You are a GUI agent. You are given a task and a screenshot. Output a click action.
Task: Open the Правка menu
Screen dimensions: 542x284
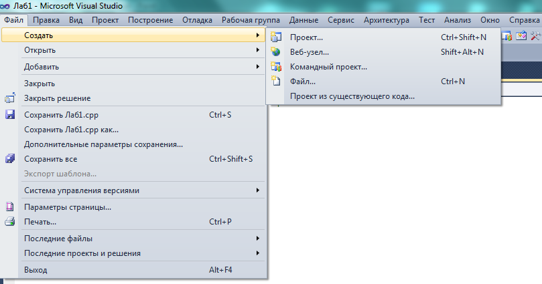tap(46, 20)
